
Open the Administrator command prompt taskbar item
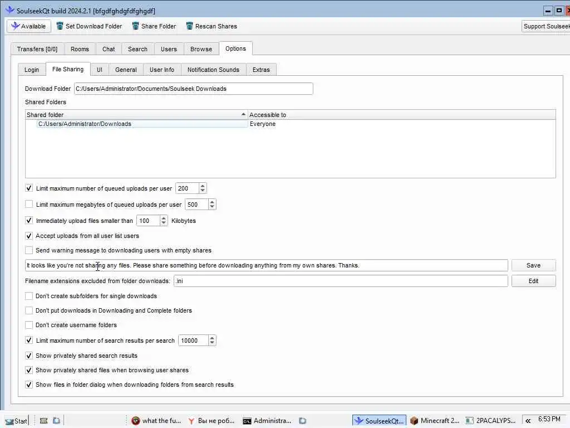click(x=267, y=421)
